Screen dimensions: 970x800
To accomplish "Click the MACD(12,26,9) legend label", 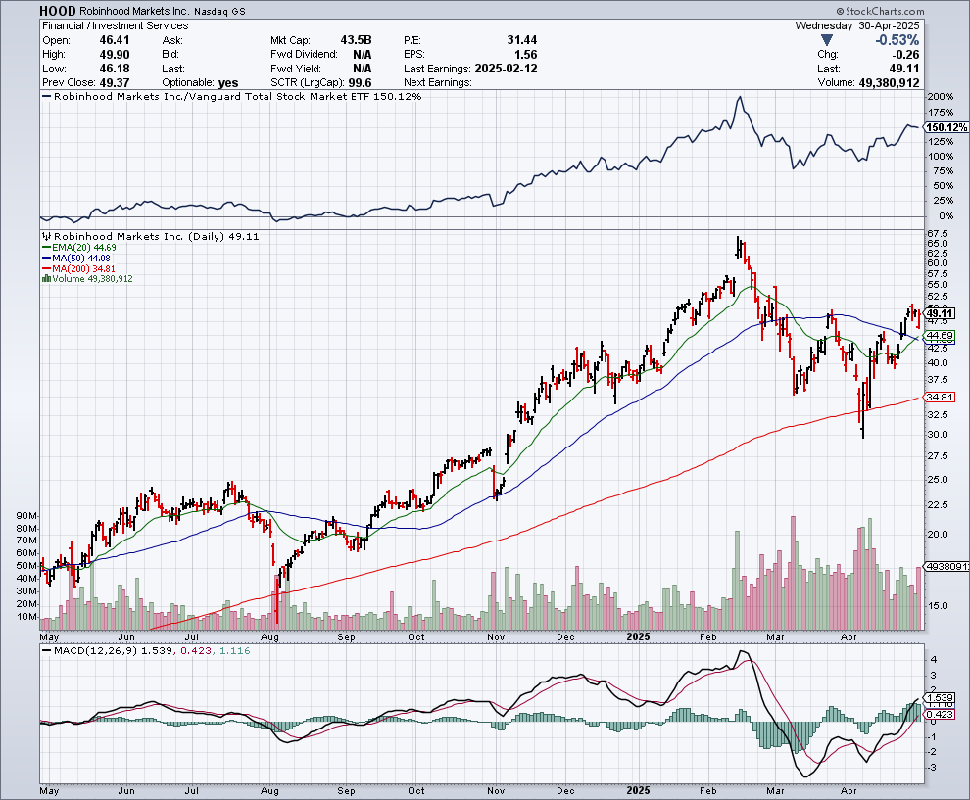I will [x=96, y=650].
